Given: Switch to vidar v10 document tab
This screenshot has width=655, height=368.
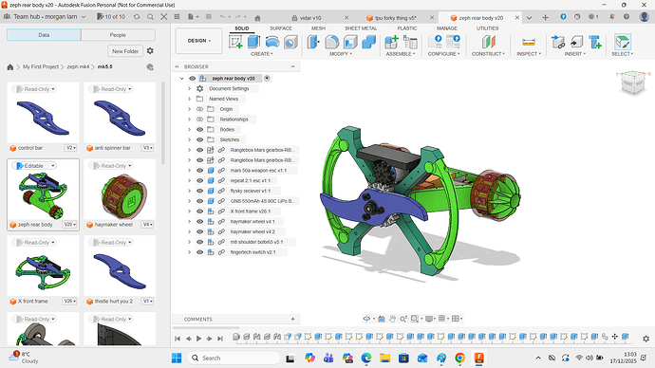Looking at the screenshot, I should pos(310,18).
